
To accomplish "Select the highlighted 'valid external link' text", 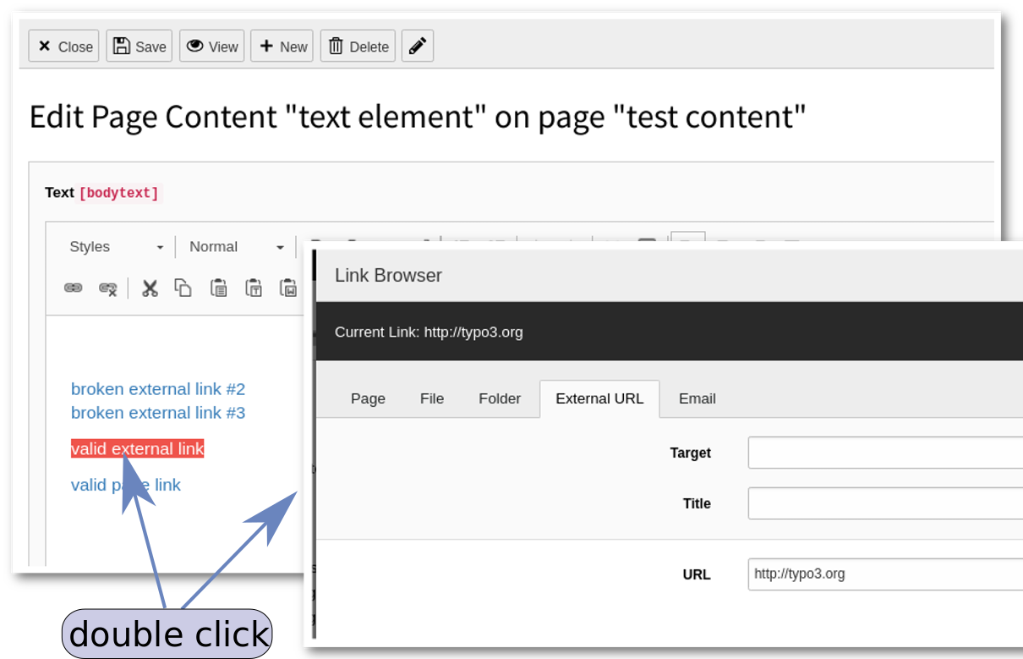I will click(x=138, y=449).
